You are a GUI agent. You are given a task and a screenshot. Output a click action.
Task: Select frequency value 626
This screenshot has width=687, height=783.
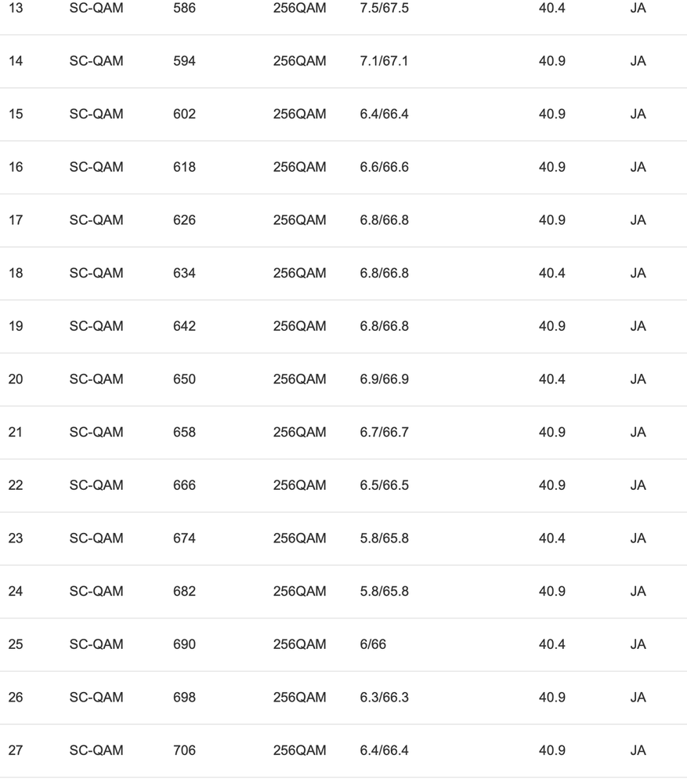click(x=184, y=220)
